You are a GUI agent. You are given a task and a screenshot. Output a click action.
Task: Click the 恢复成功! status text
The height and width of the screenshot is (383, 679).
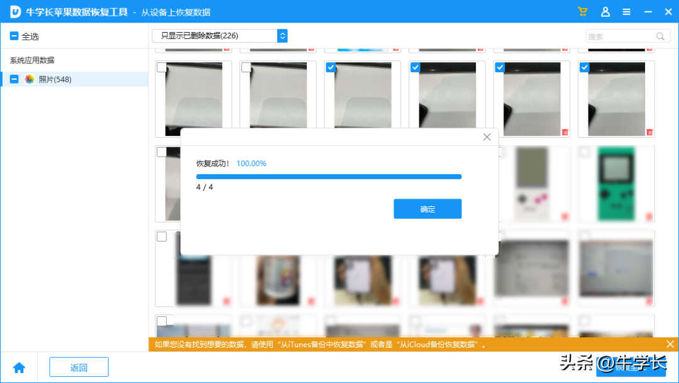coord(213,164)
